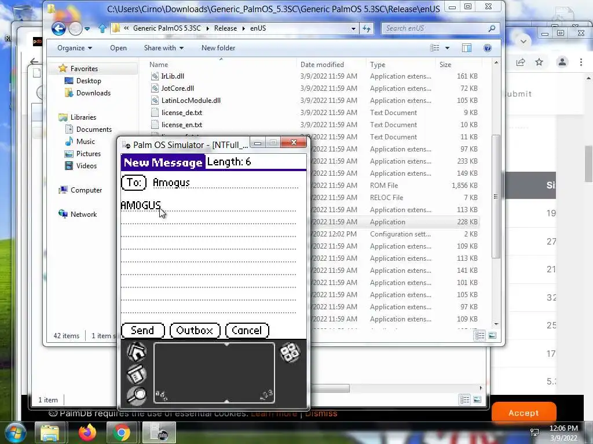The image size is (593, 444).
Task: Click the Explorer Forward arrow button
Action: pyautogui.click(x=75, y=28)
